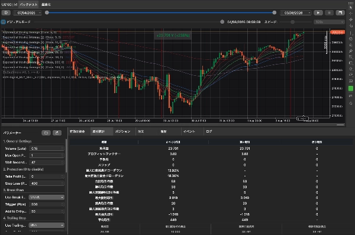Open the 履歴 tab

[163, 131]
